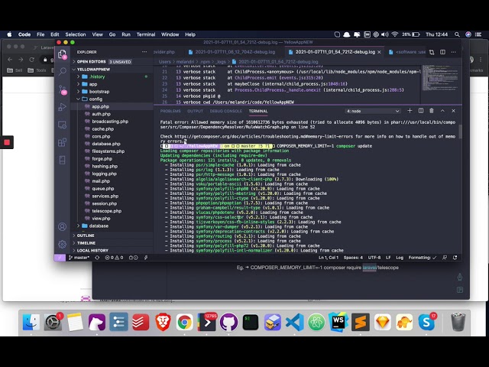Open database.php in the config folder
This screenshot has height=367, width=489.
click(x=106, y=144)
